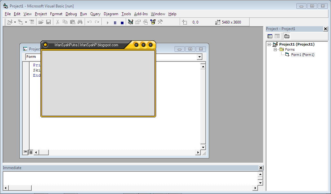Screen dimensions: 331x194
Task: Open the Debug menu
Action: pyautogui.click(x=71, y=14)
